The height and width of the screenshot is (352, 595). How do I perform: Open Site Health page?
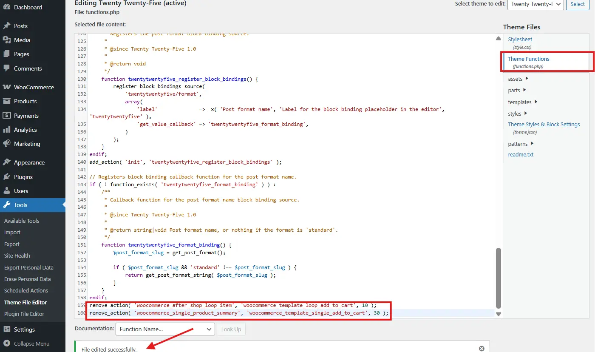tap(17, 256)
